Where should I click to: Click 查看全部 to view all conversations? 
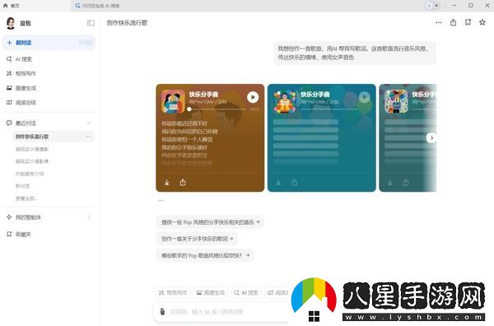coord(26,198)
